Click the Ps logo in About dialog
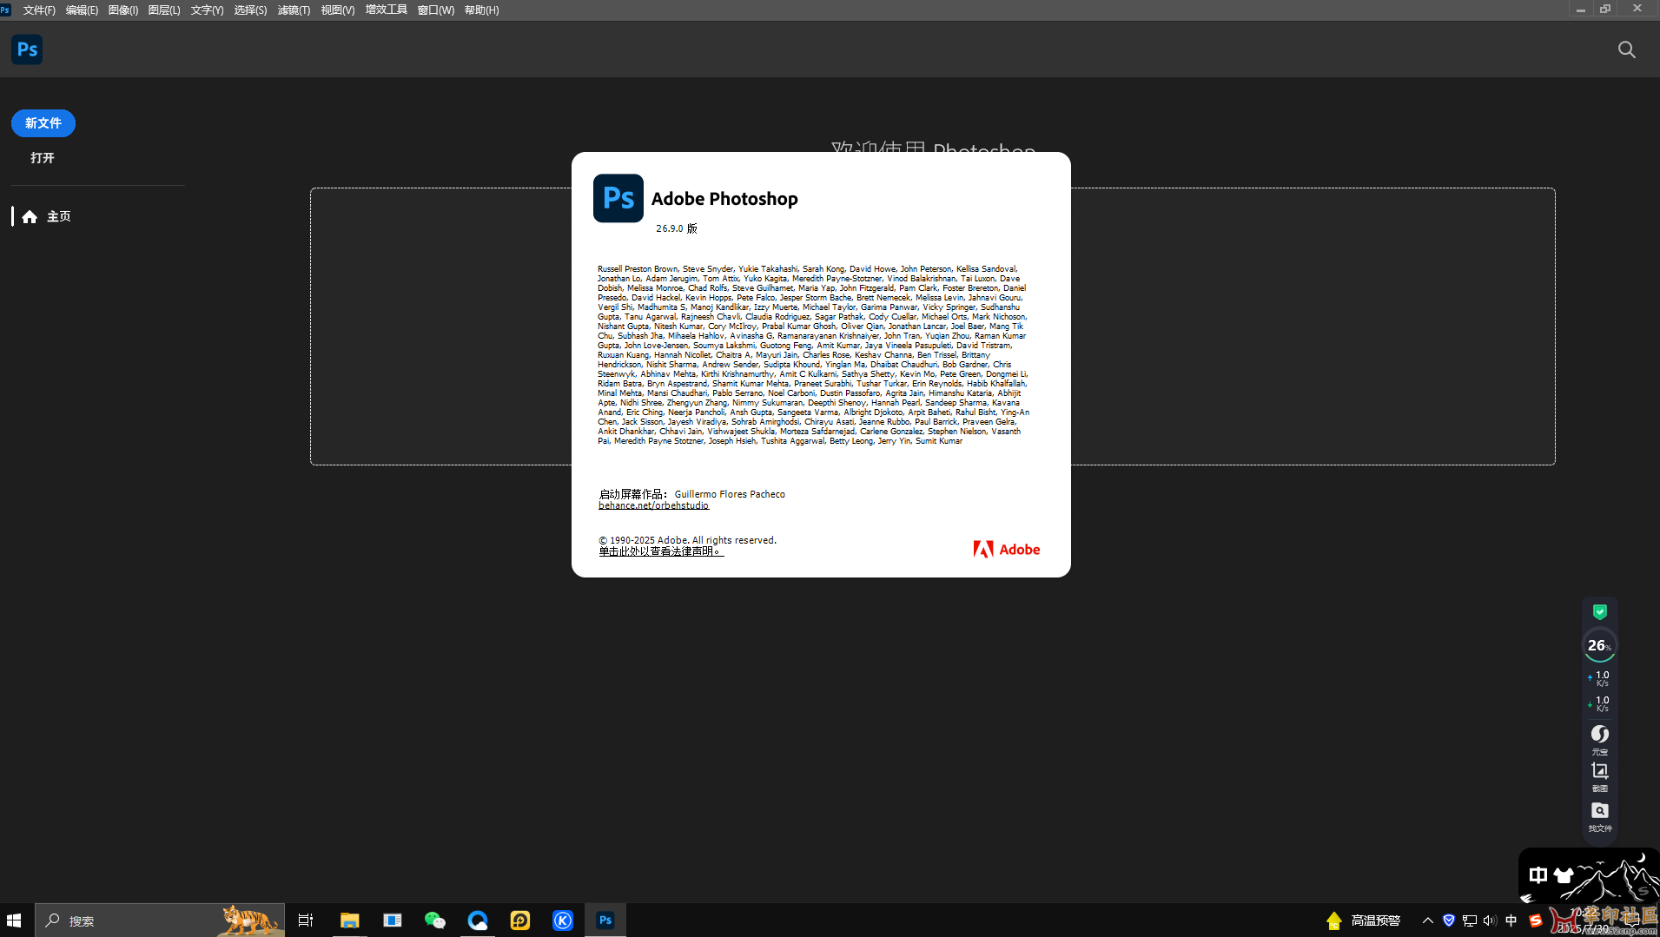Viewport: 1660px width, 937px height. [618, 198]
